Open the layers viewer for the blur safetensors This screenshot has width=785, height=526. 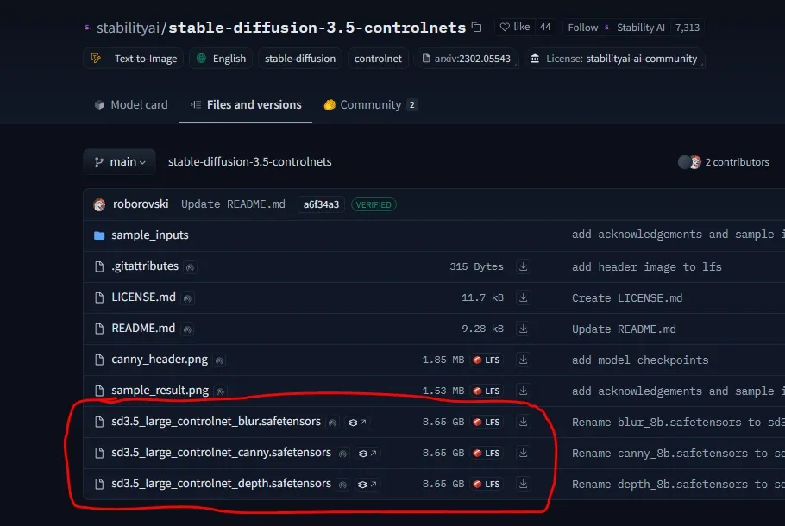coord(357,423)
